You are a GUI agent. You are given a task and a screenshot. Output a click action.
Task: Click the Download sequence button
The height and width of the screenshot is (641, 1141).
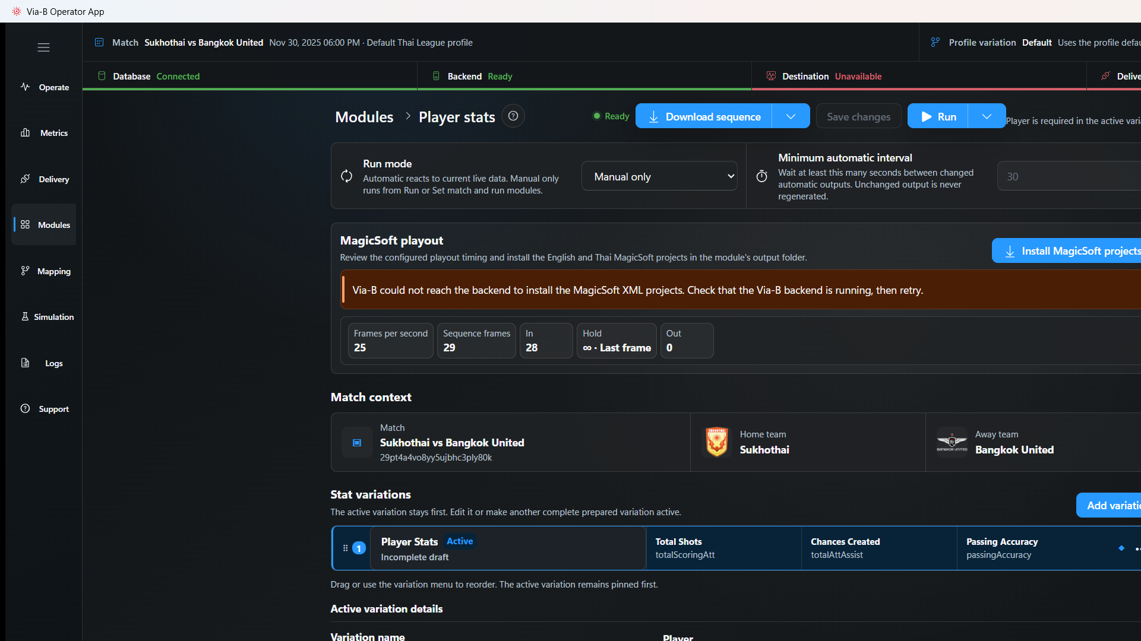(704, 116)
